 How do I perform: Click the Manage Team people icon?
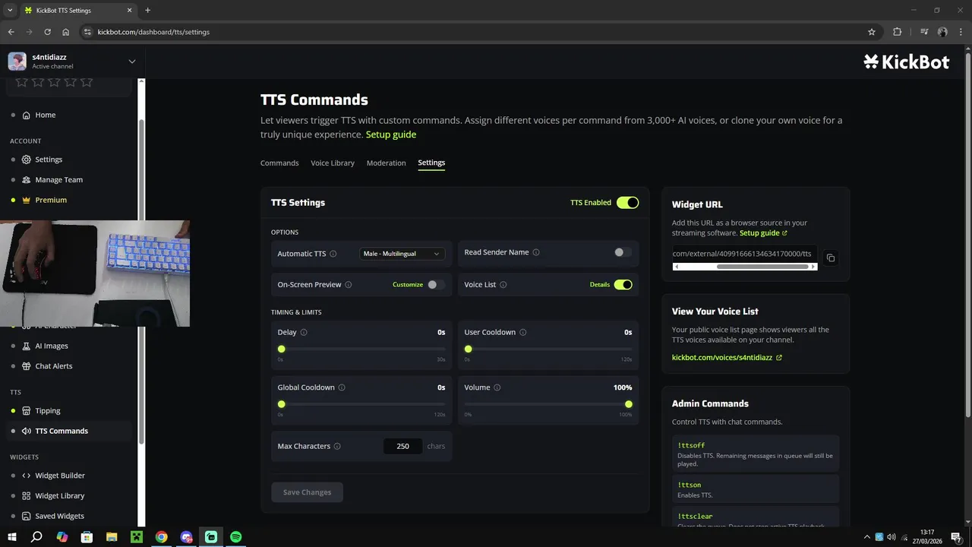pos(27,180)
